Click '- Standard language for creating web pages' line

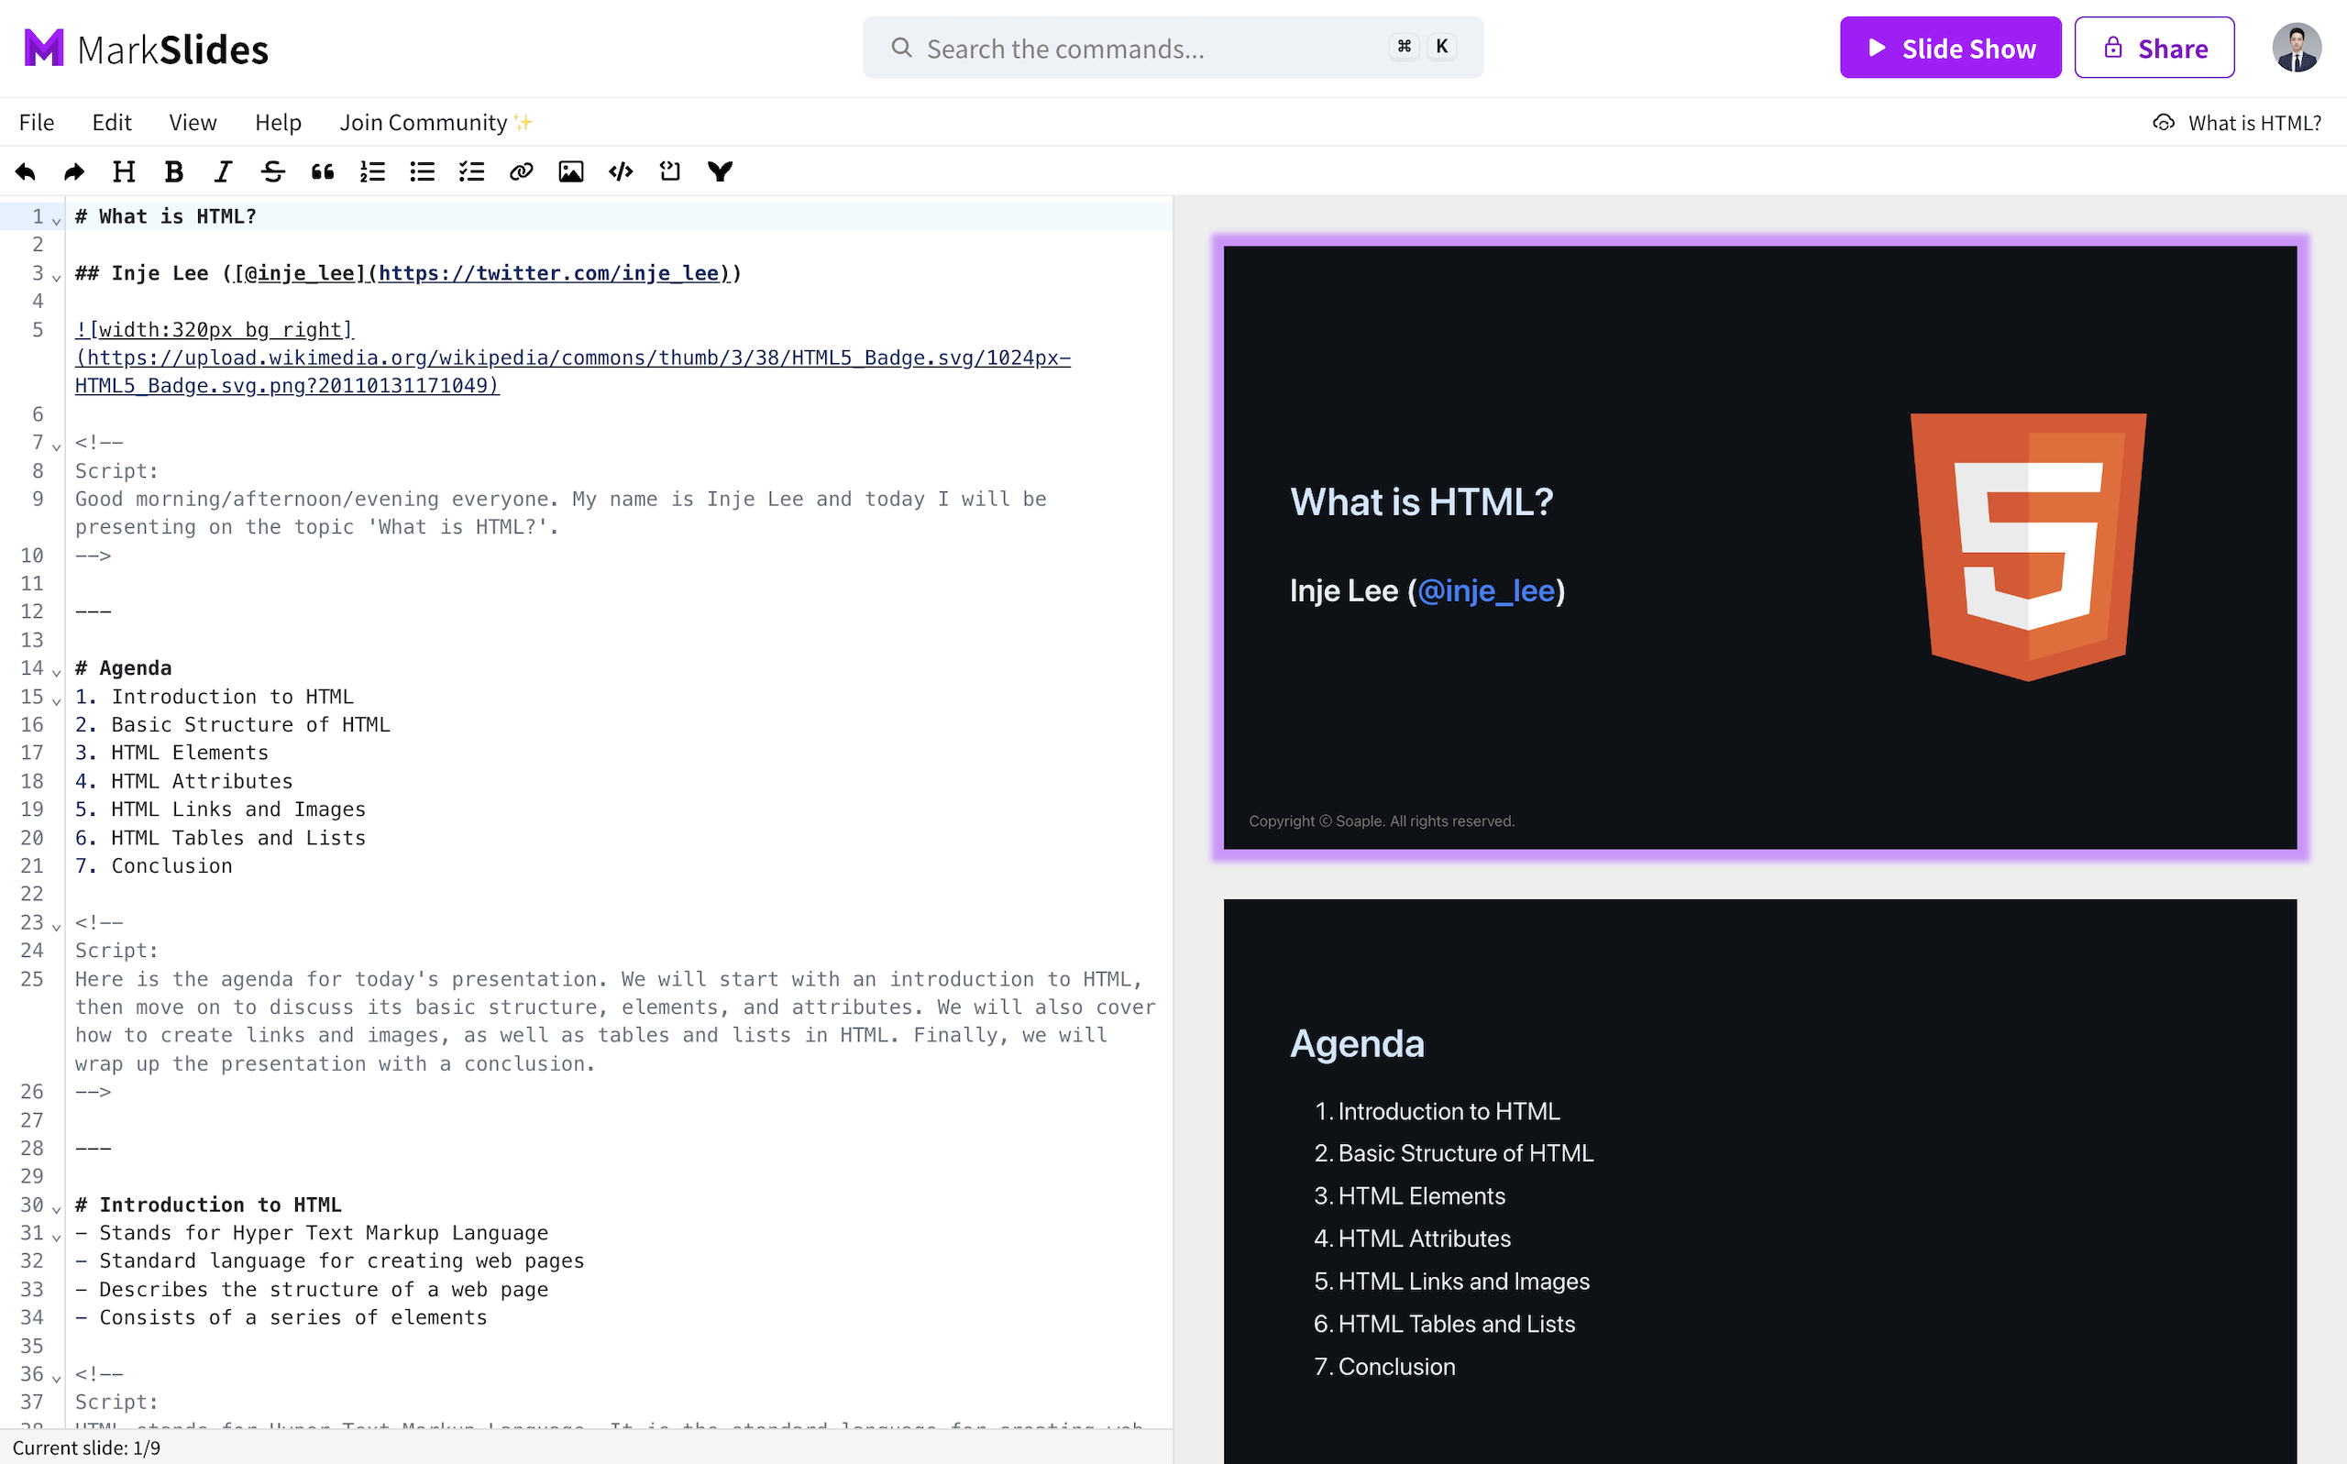pos(329,1260)
